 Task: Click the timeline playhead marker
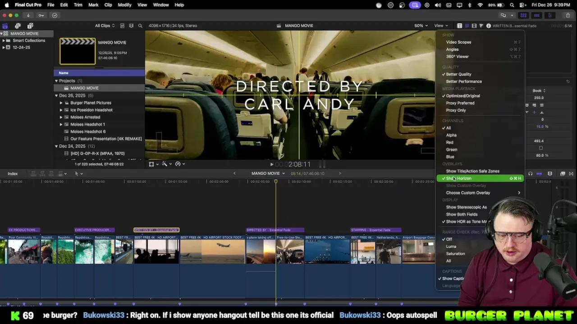tap(276, 181)
